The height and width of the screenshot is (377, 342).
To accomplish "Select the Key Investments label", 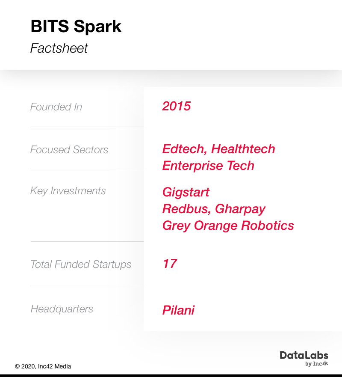I will pyautogui.click(x=68, y=191).
